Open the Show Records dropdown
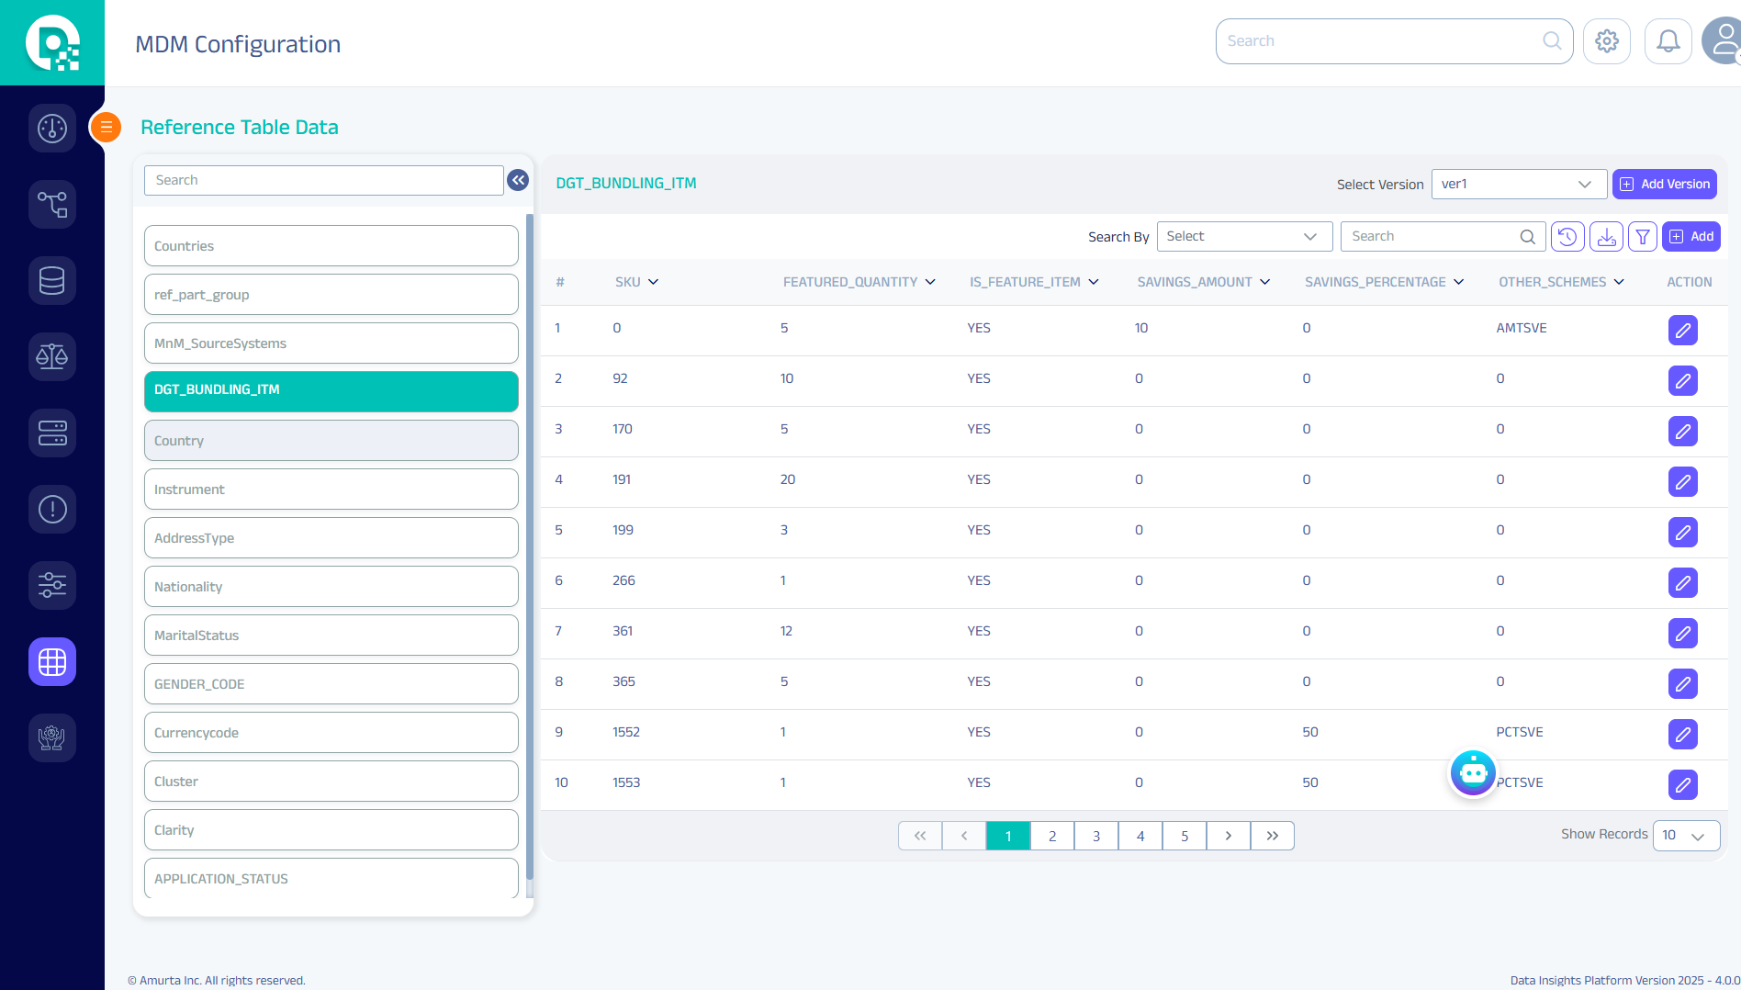The width and height of the screenshot is (1741, 990). (x=1686, y=835)
